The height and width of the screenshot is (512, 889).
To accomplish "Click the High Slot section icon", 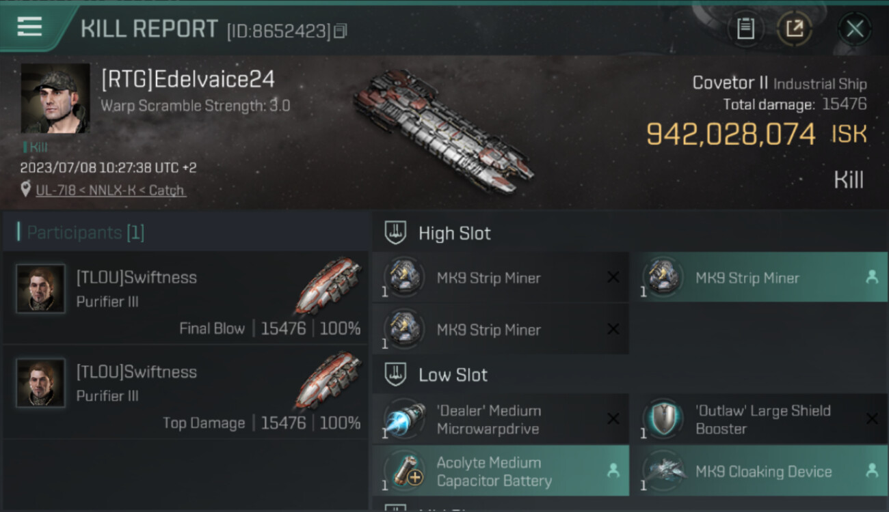I will (395, 233).
